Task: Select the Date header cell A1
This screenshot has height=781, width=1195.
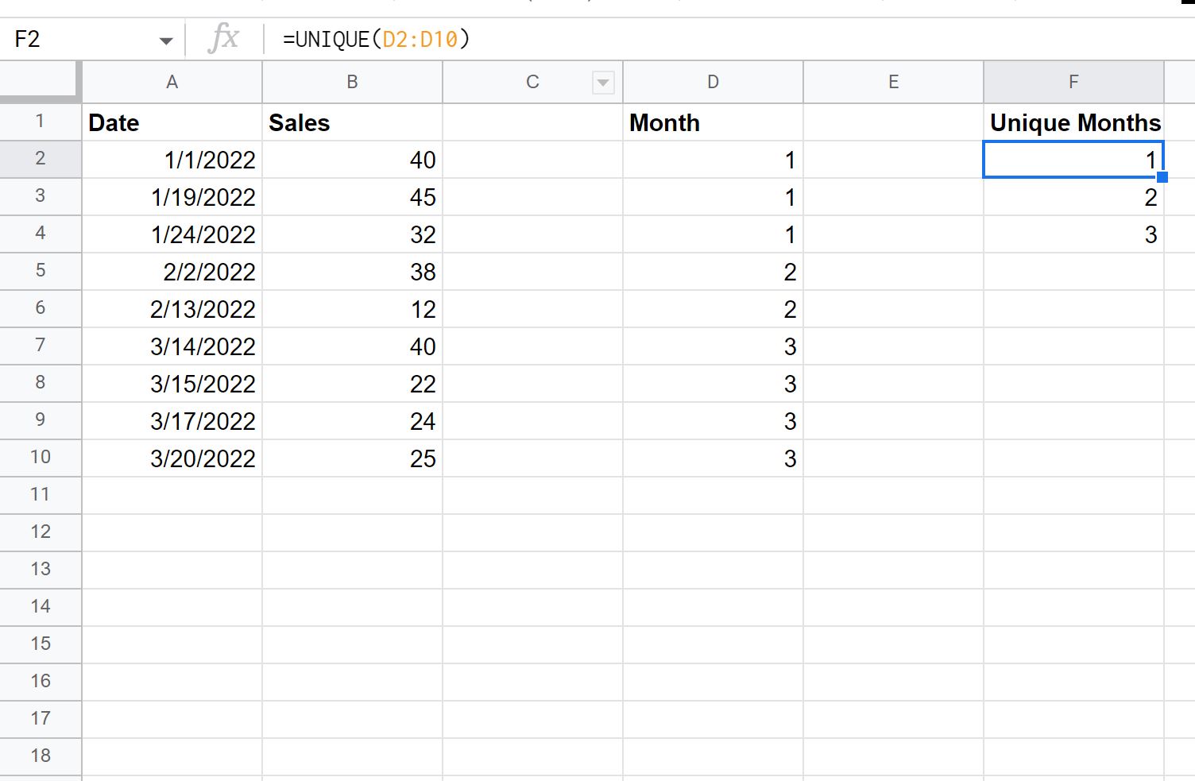Action: (x=172, y=122)
